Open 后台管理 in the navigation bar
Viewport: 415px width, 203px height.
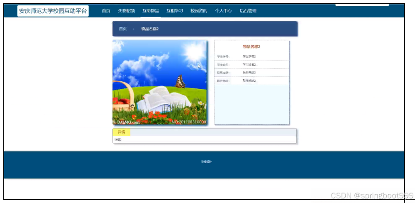click(x=248, y=11)
